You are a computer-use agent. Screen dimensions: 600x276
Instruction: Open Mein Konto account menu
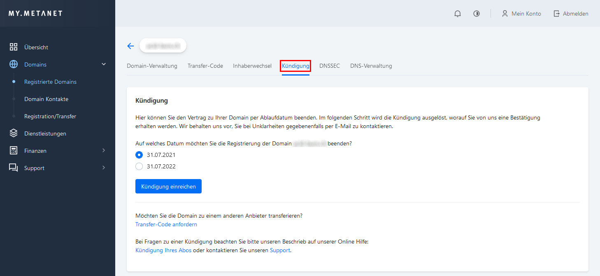point(521,14)
